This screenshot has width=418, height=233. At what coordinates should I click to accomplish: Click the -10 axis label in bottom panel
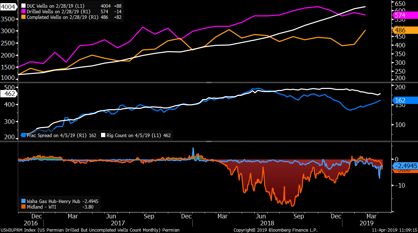(x=400, y=186)
